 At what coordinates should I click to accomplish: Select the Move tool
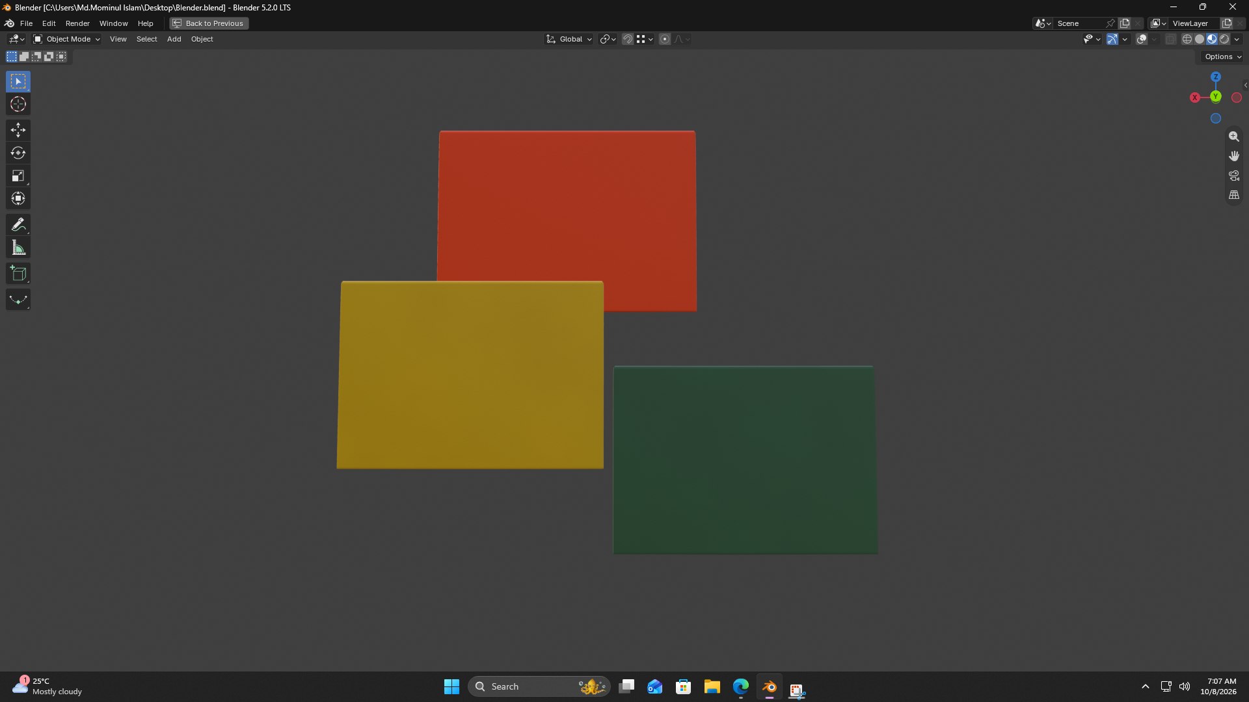18,130
